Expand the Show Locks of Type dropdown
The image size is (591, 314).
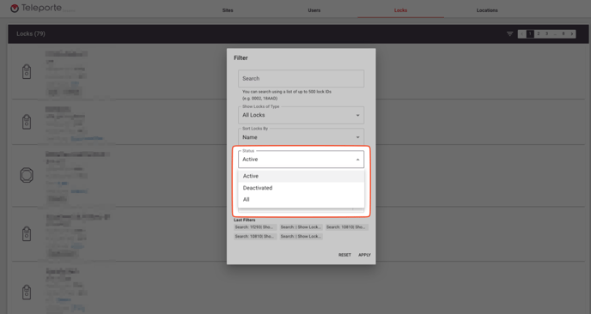click(302, 115)
